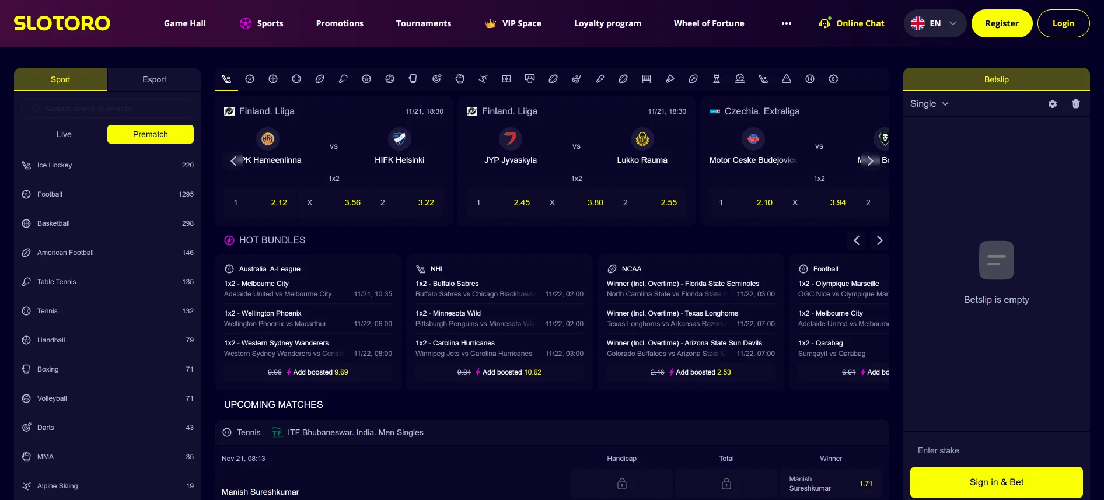Open the EN language selector
1104x500 pixels.
(x=935, y=23)
